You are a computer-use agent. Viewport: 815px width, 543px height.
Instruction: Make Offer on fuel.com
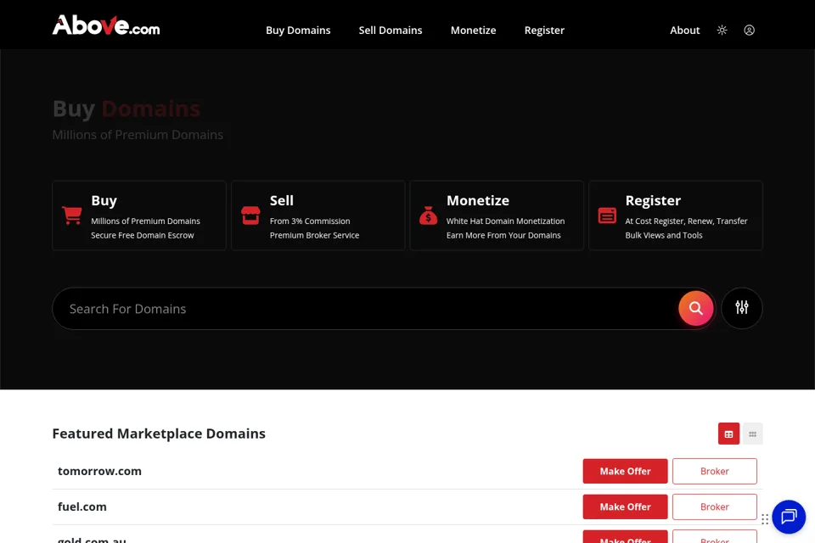tap(626, 507)
